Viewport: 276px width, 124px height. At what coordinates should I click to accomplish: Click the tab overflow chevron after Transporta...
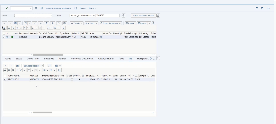tap(151, 59)
